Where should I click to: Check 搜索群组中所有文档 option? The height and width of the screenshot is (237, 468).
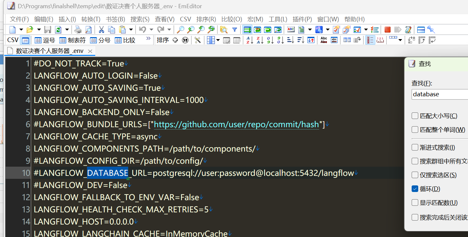point(415,161)
